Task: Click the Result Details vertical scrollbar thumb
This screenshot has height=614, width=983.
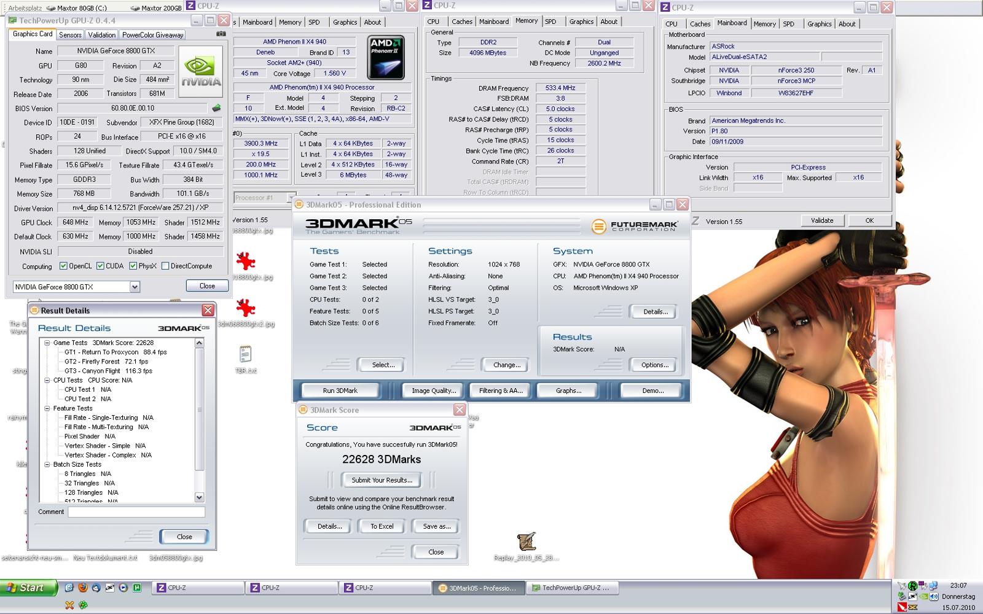Action: tap(199, 409)
